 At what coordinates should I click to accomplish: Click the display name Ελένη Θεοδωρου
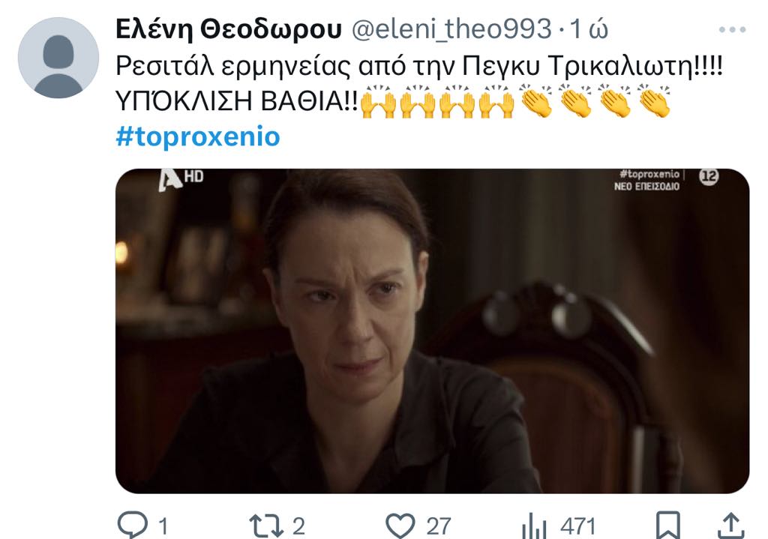click(x=229, y=29)
